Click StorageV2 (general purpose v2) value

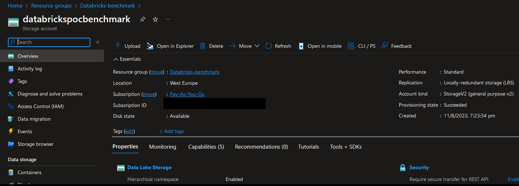click(x=479, y=94)
